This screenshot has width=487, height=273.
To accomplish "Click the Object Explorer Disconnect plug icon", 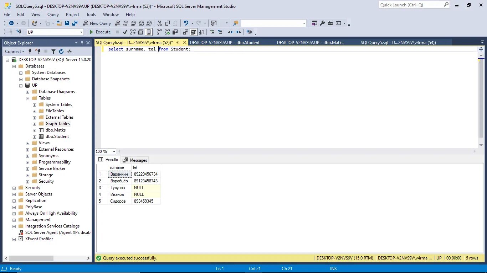I will [x=38, y=52].
